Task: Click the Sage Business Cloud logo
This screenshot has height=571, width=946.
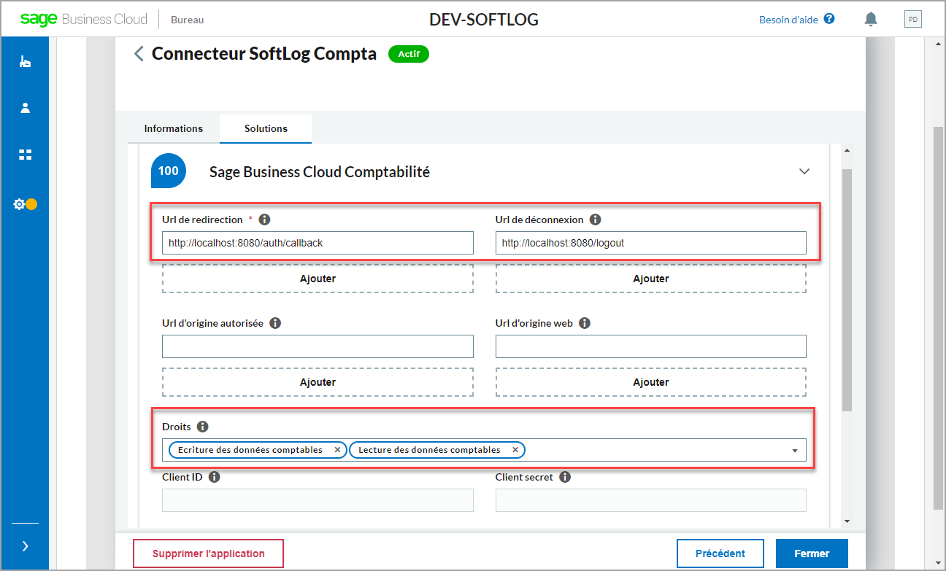Action: pyautogui.click(x=84, y=20)
